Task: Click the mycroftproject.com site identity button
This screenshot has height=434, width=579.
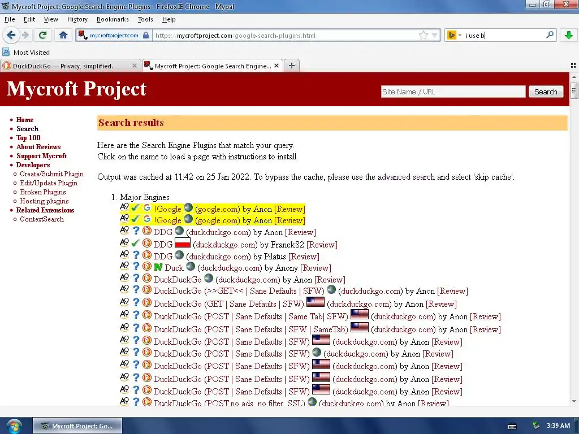Action: coord(113,36)
